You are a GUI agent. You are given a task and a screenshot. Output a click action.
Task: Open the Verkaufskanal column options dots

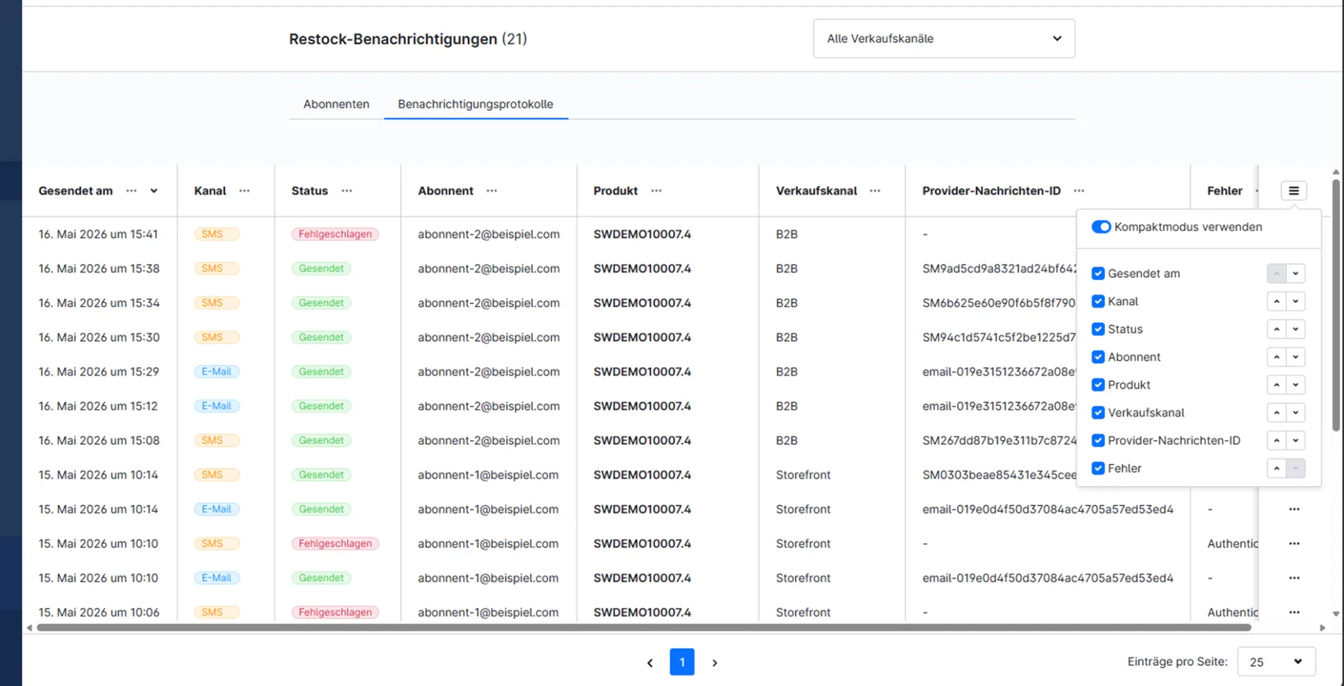pos(875,191)
